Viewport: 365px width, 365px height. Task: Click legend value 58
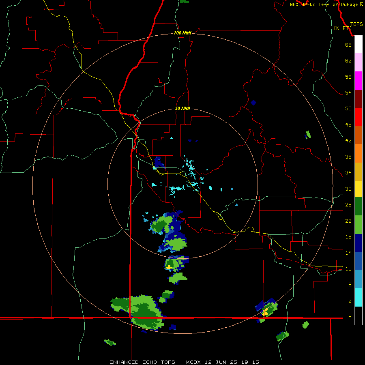coord(348,77)
